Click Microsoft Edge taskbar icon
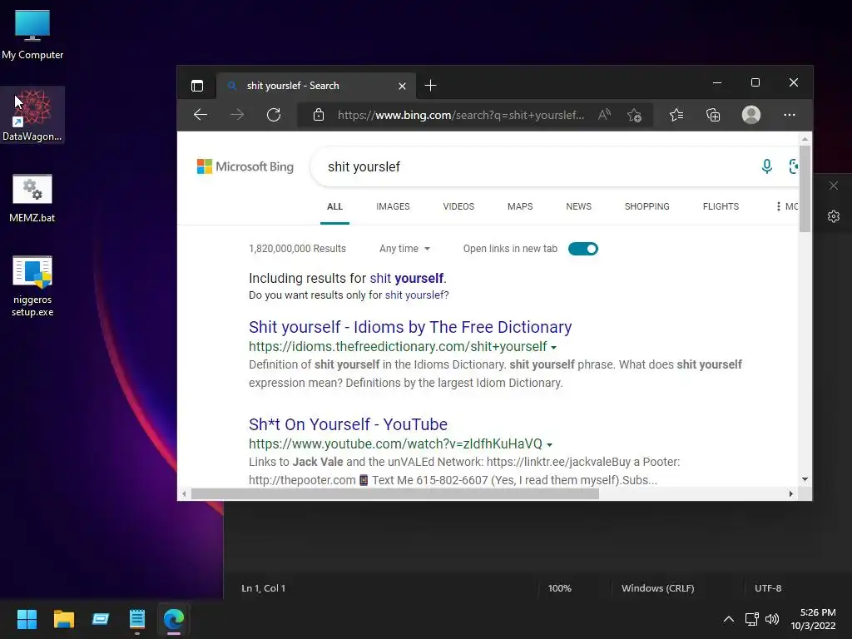Screen dimensions: 852x639 [x=174, y=619]
